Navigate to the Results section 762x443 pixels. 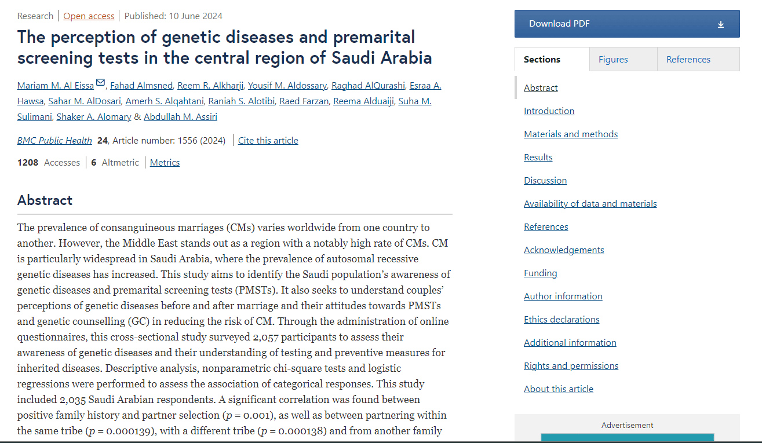538,158
